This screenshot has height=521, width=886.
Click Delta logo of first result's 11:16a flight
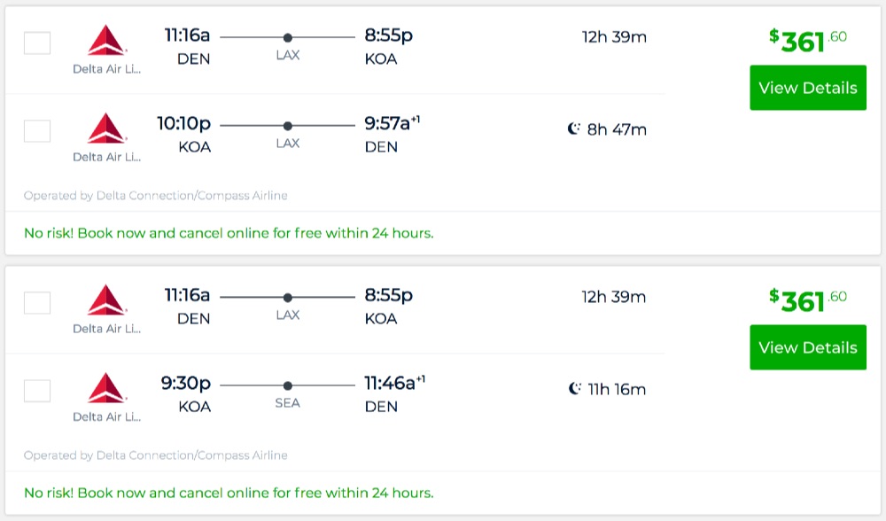coord(107,42)
